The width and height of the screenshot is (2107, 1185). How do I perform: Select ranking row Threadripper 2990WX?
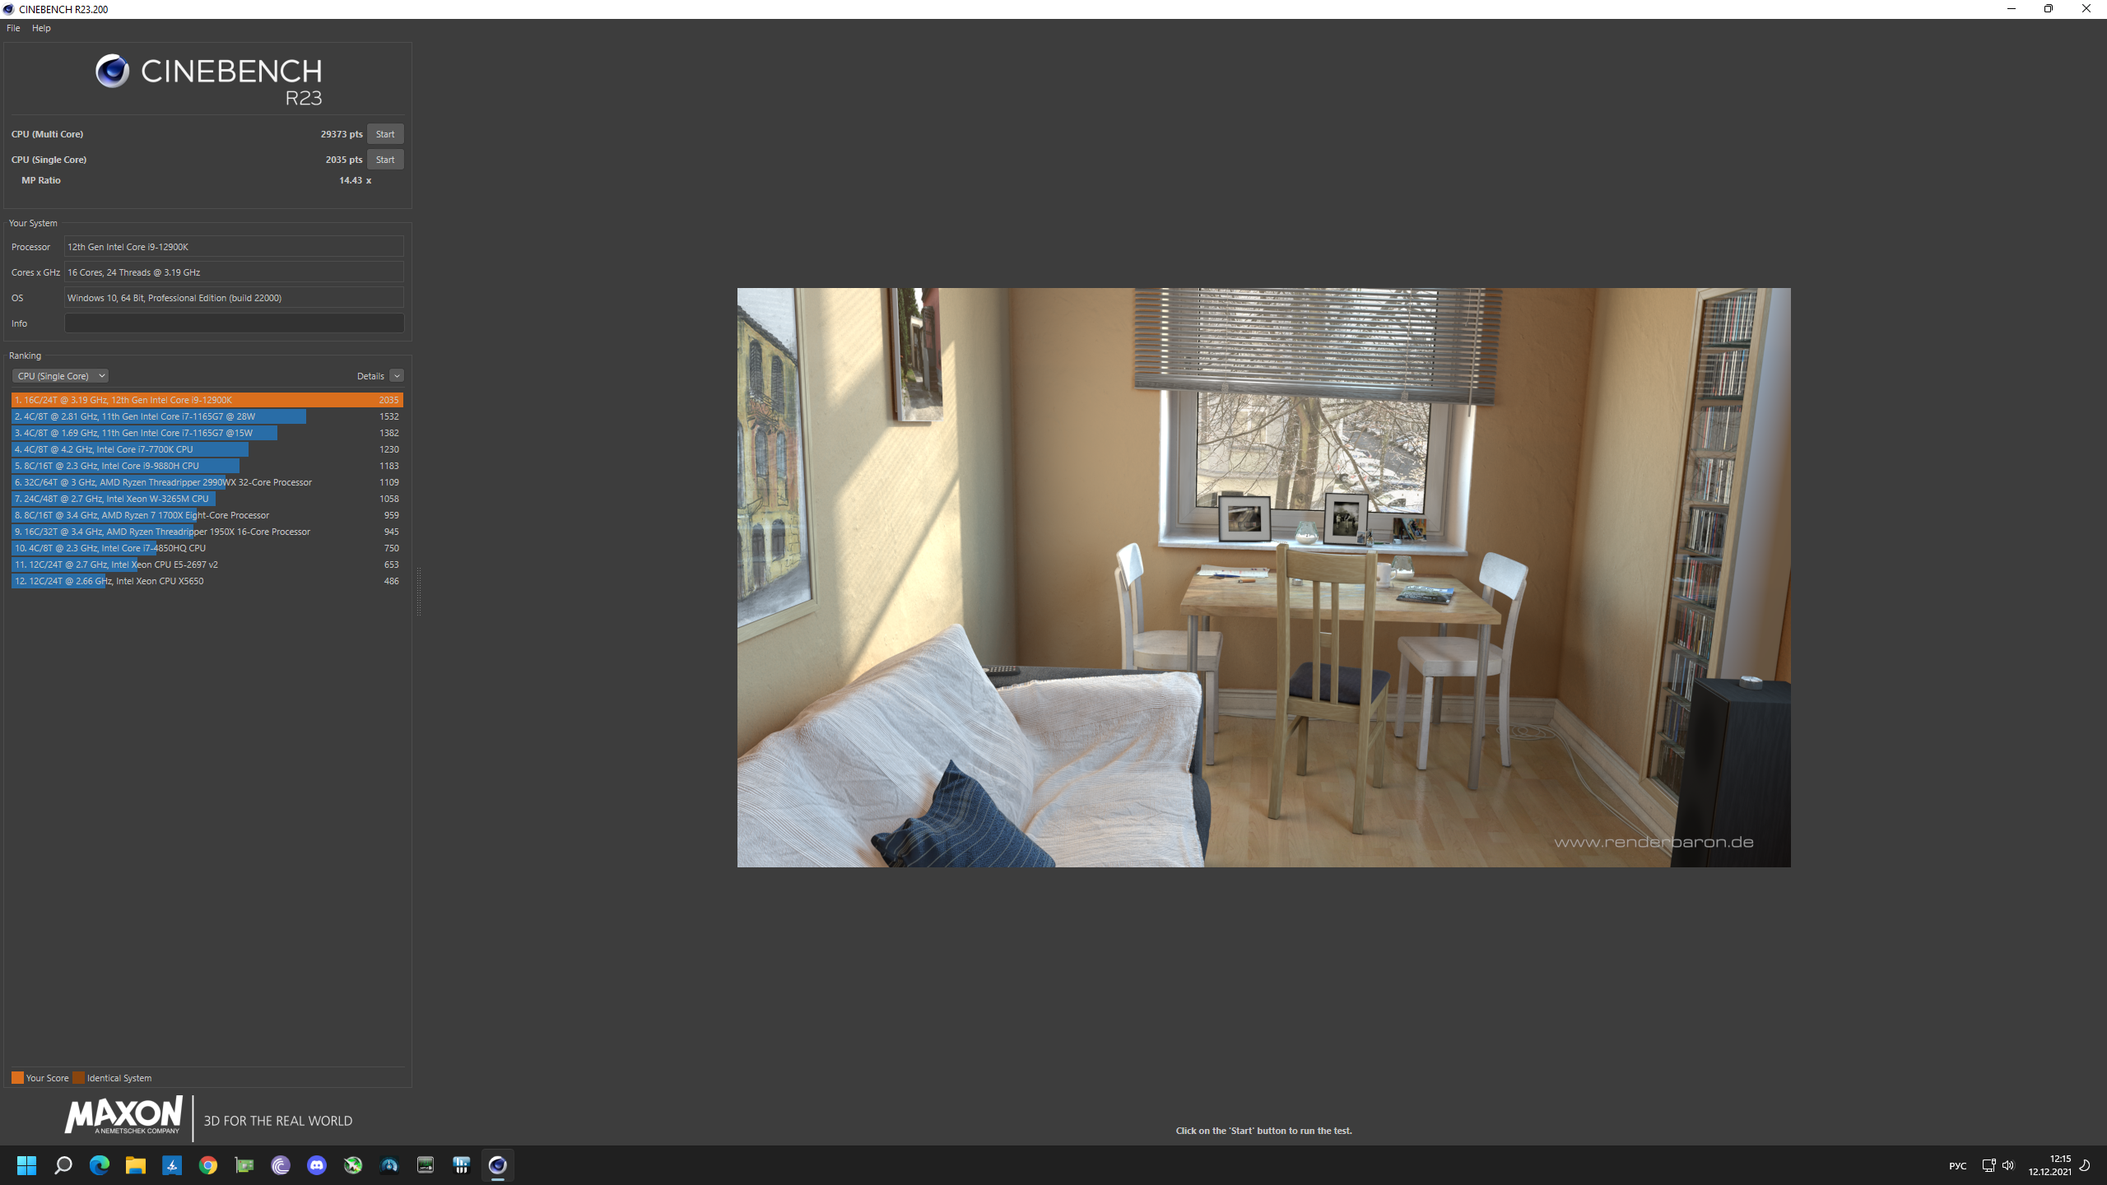207,482
